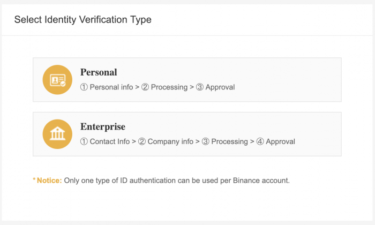This screenshot has height=225, width=375.
Task: Click step 1 Personal info
Action: [x=107, y=87]
